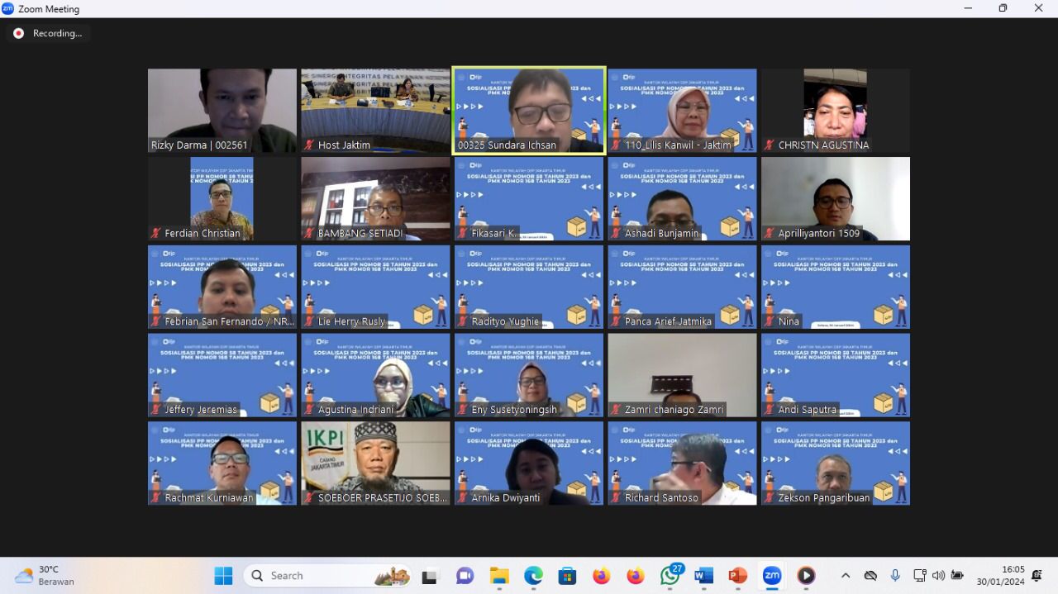1058x594 pixels.
Task: Open Task View in taskbar
Action: [430, 576]
